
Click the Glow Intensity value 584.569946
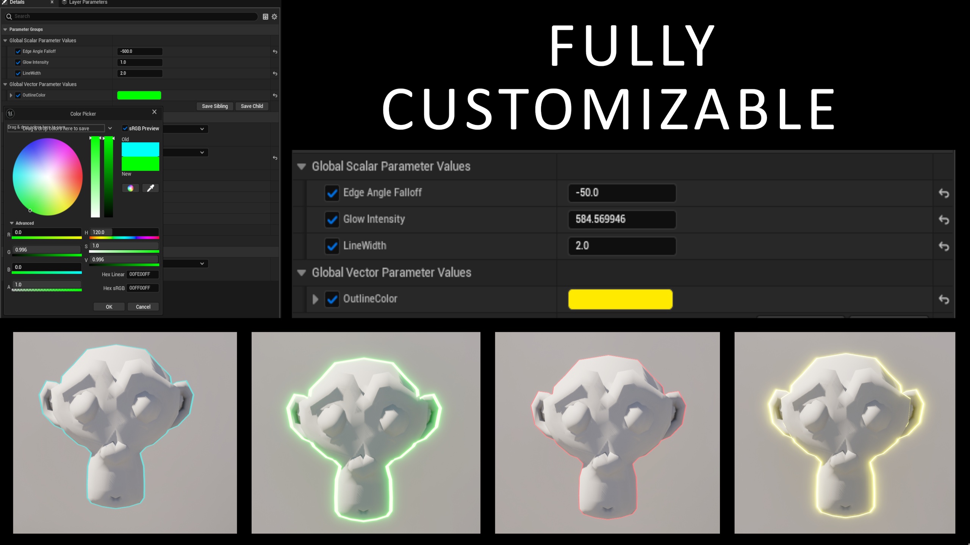point(622,220)
